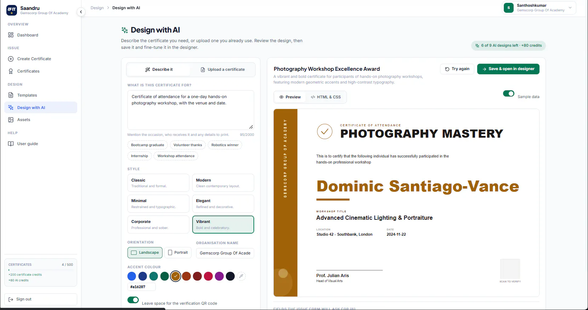Click the Design with AI sparkle heading icon
588x310 pixels.
point(125,30)
